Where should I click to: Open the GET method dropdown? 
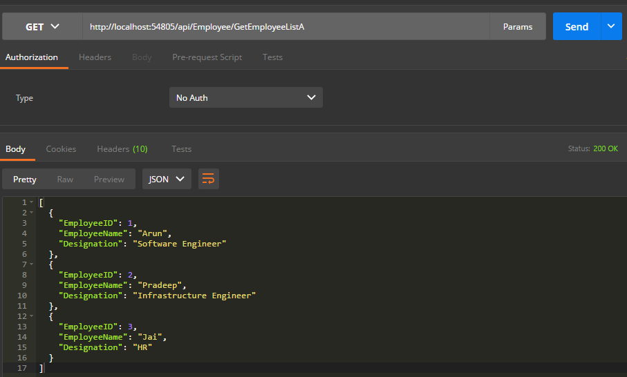click(42, 27)
